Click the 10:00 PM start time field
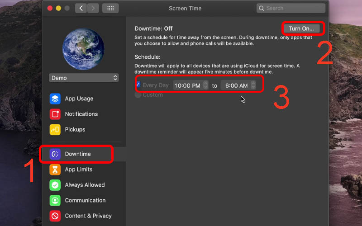Screen dimensions: 362x226 tap(188, 85)
